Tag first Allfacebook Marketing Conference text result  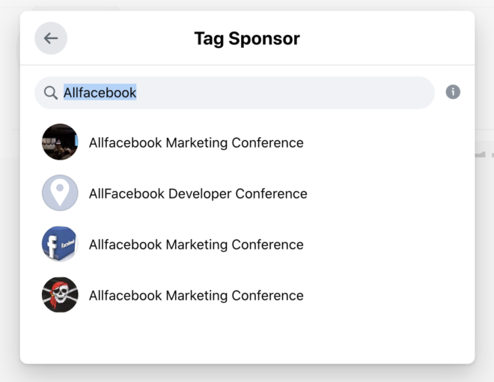pos(196,143)
